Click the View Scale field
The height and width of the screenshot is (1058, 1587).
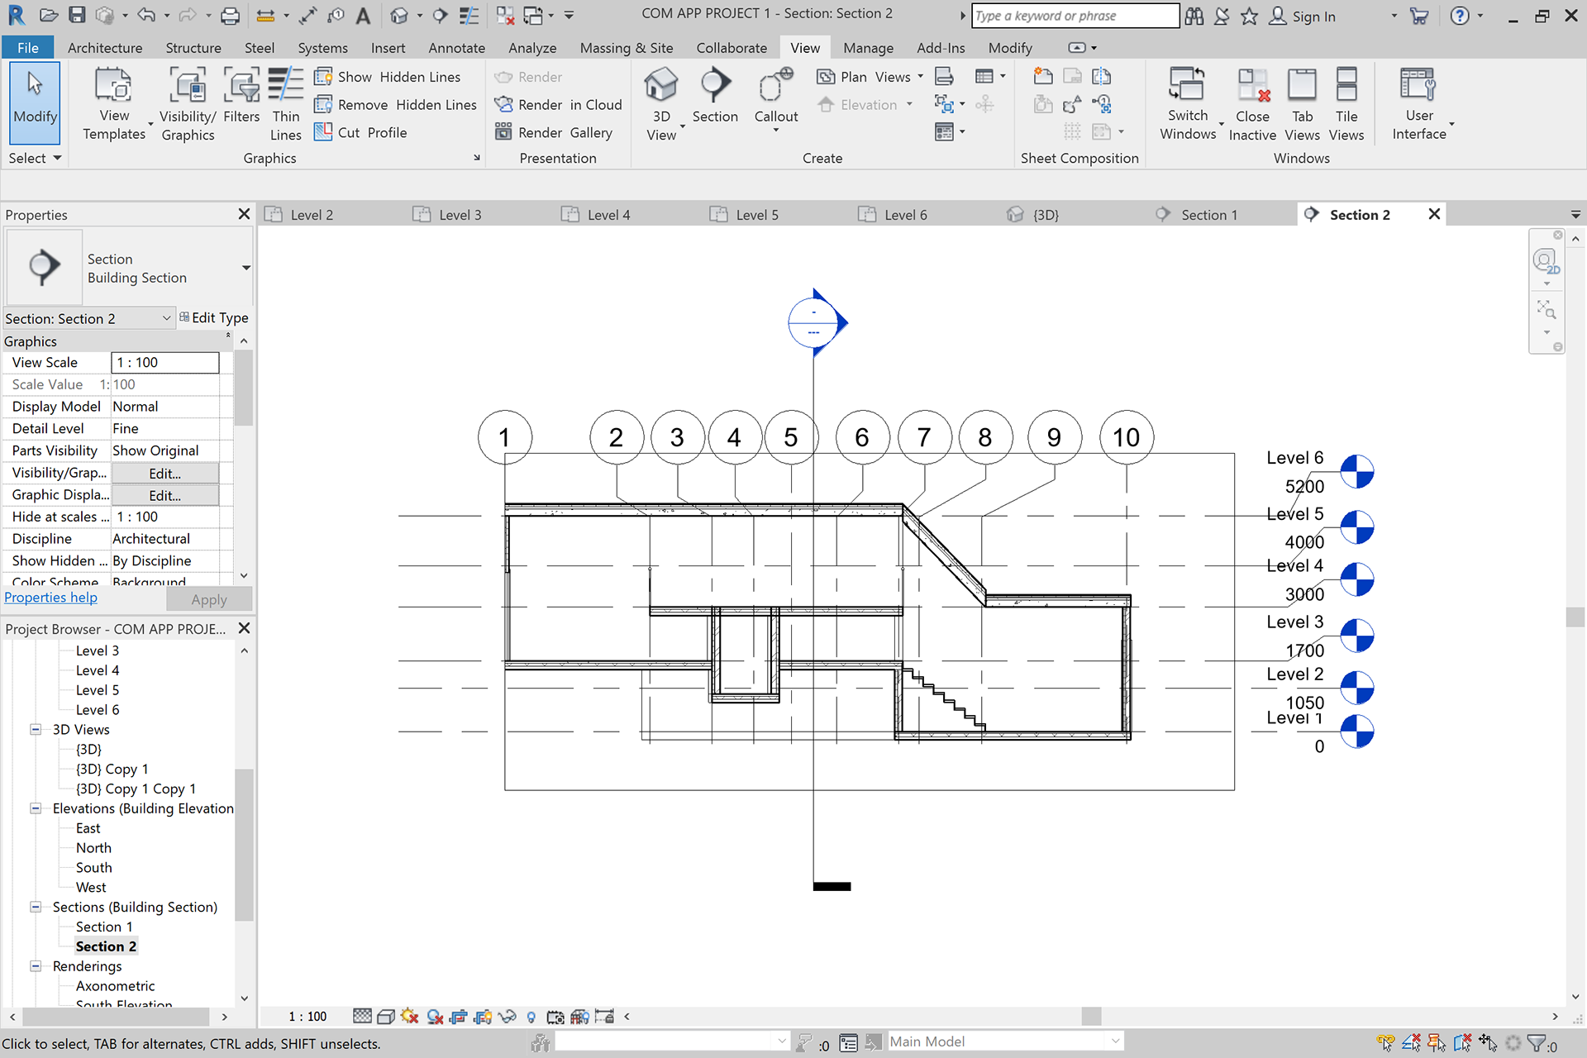click(x=165, y=362)
